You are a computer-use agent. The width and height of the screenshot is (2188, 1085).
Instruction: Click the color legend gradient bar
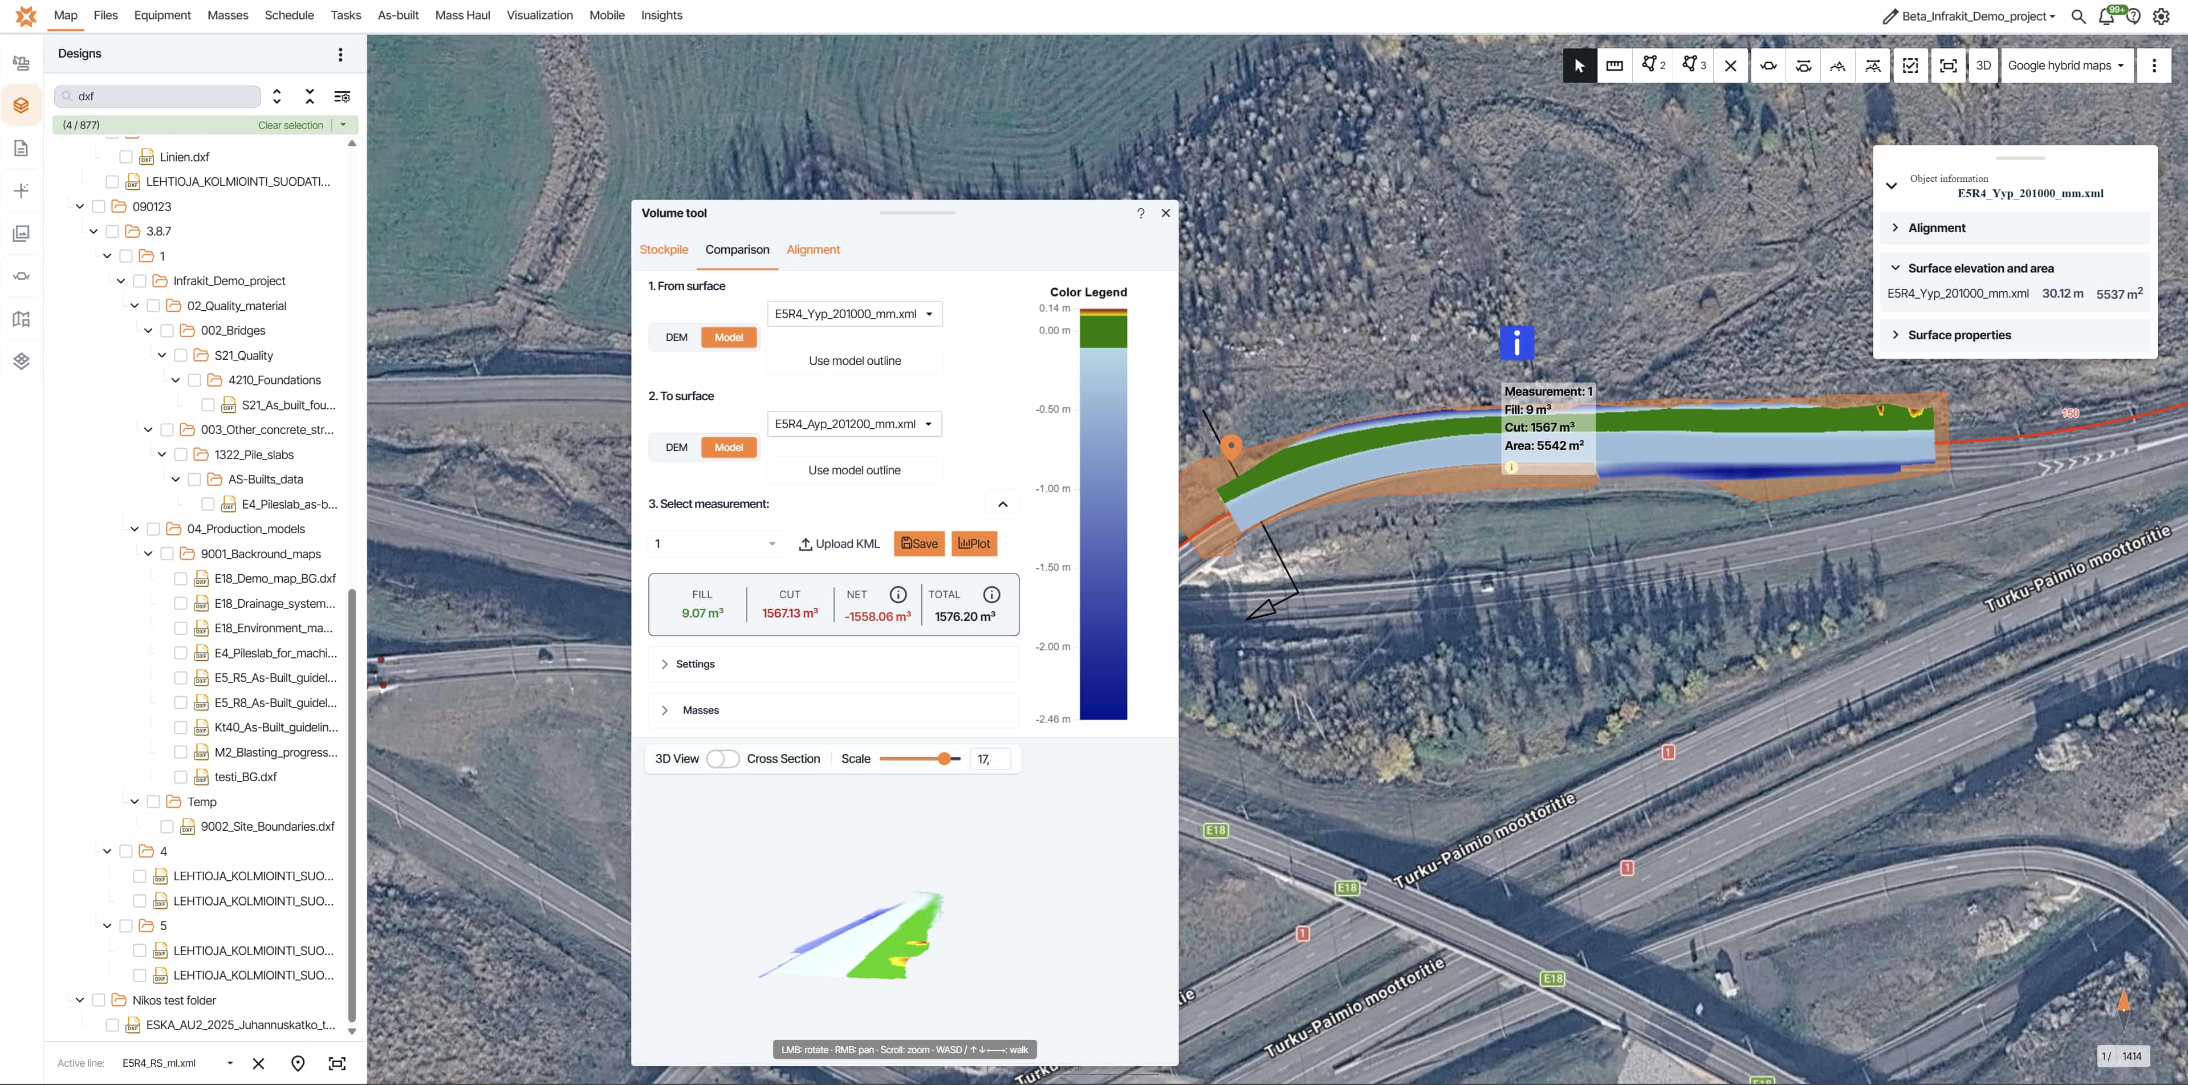coord(1103,515)
